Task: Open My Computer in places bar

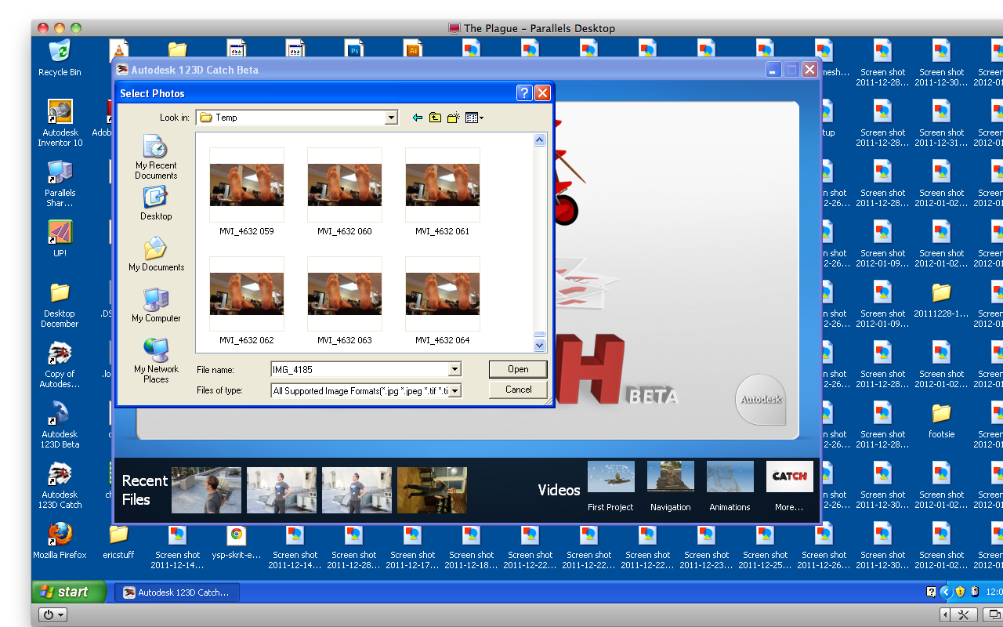Action: pyautogui.click(x=156, y=306)
